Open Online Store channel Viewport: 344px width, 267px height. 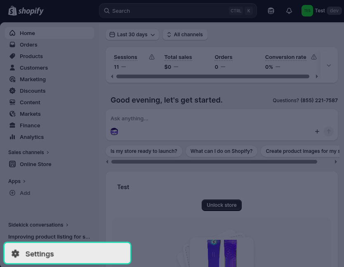tap(49, 164)
